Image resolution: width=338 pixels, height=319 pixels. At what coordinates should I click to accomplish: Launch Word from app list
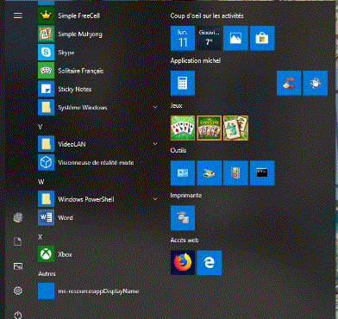99,217
